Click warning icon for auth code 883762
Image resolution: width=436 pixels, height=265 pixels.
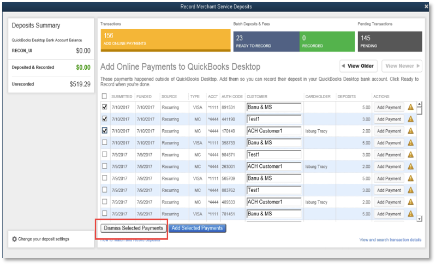(x=410, y=190)
